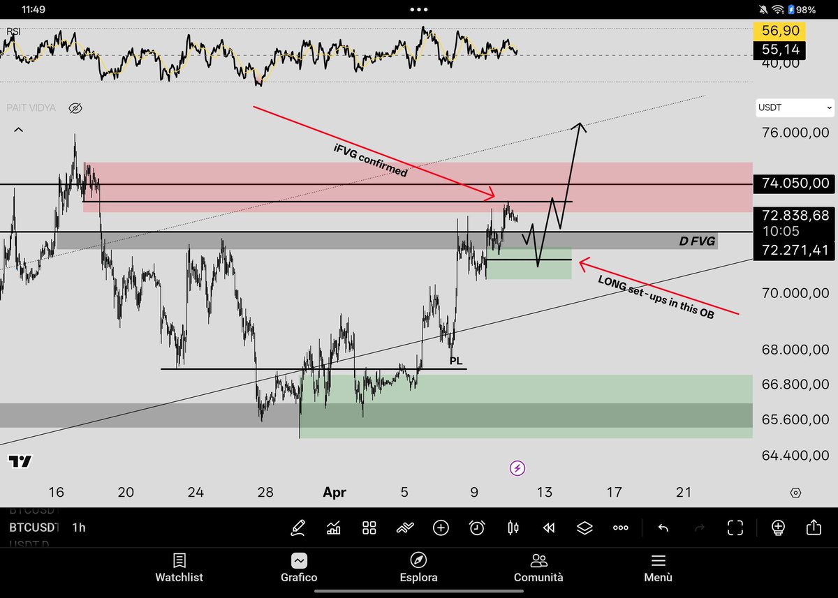The height and width of the screenshot is (598, 838).
Task: Select the PAIT VIDYA indicator label
Action: pyautogui.click(x=33, y=108)
